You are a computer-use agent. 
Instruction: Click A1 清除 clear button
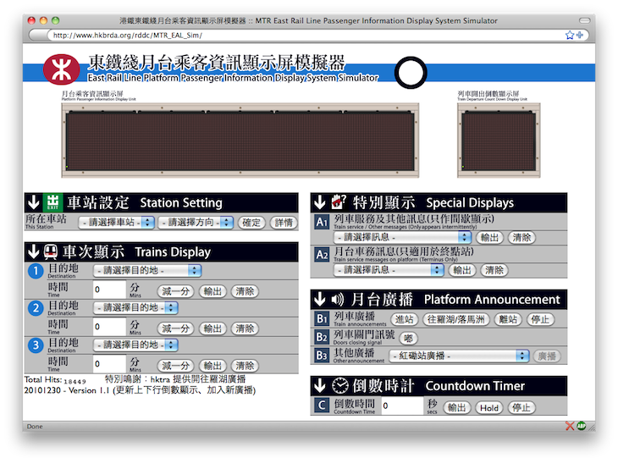(x=521, y=237)
